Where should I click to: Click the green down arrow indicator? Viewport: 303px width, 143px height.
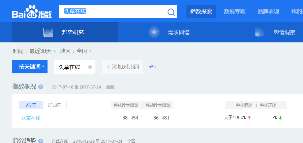[x=280, y=118]
